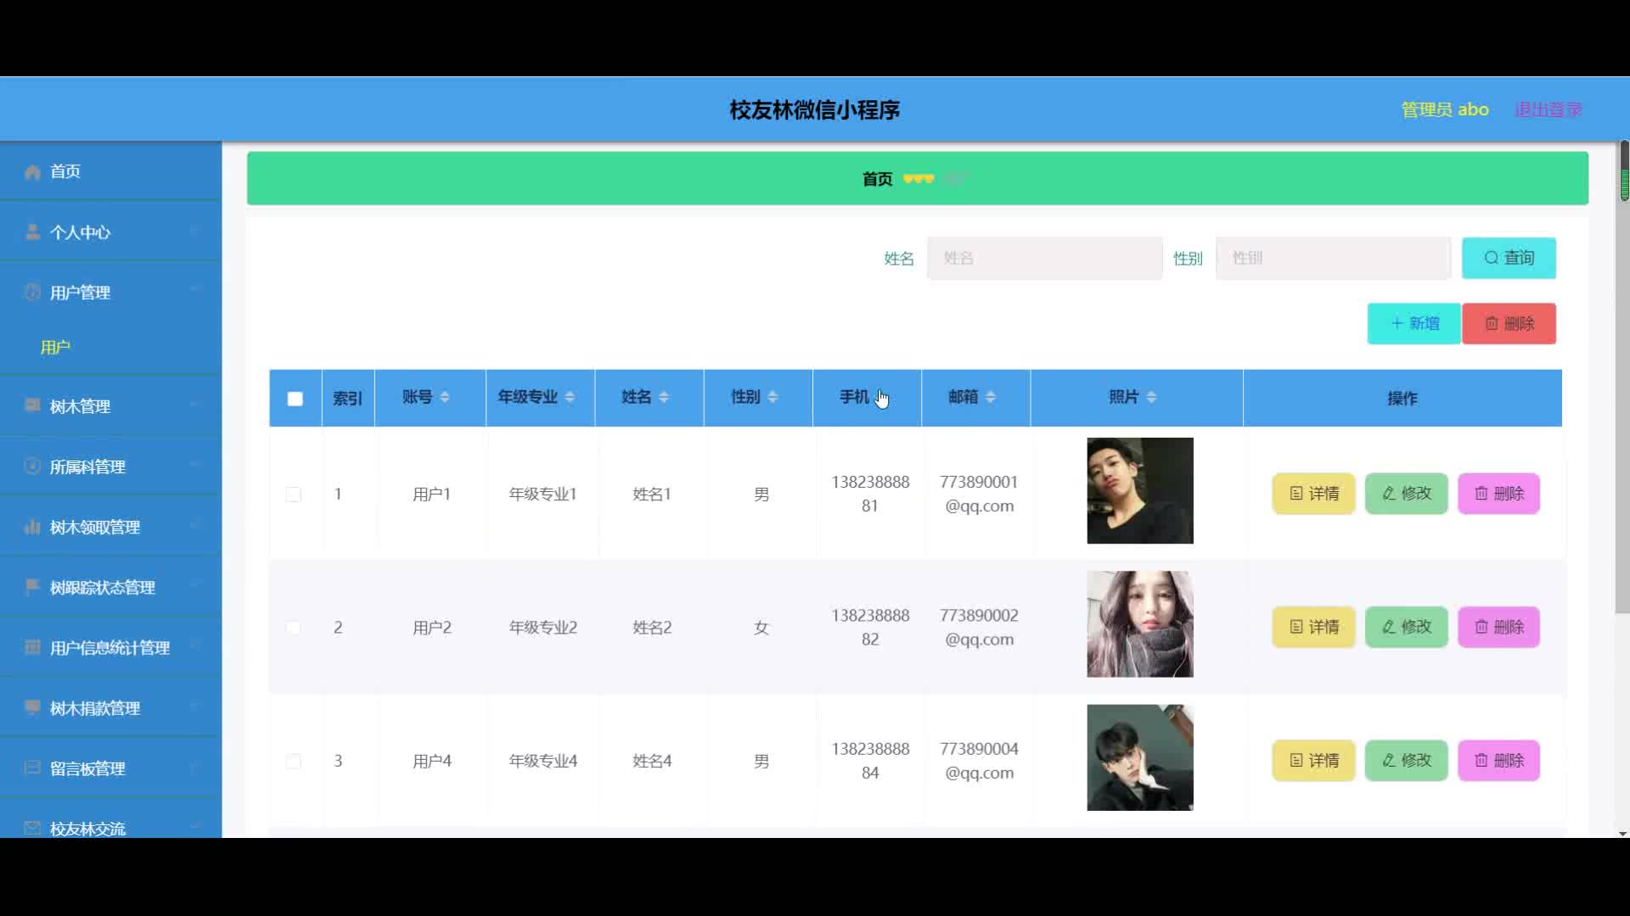This screenshot has width=1630, height=916.
Task: Click the tree management icon beside 树木管理
Action: [32, 405]
